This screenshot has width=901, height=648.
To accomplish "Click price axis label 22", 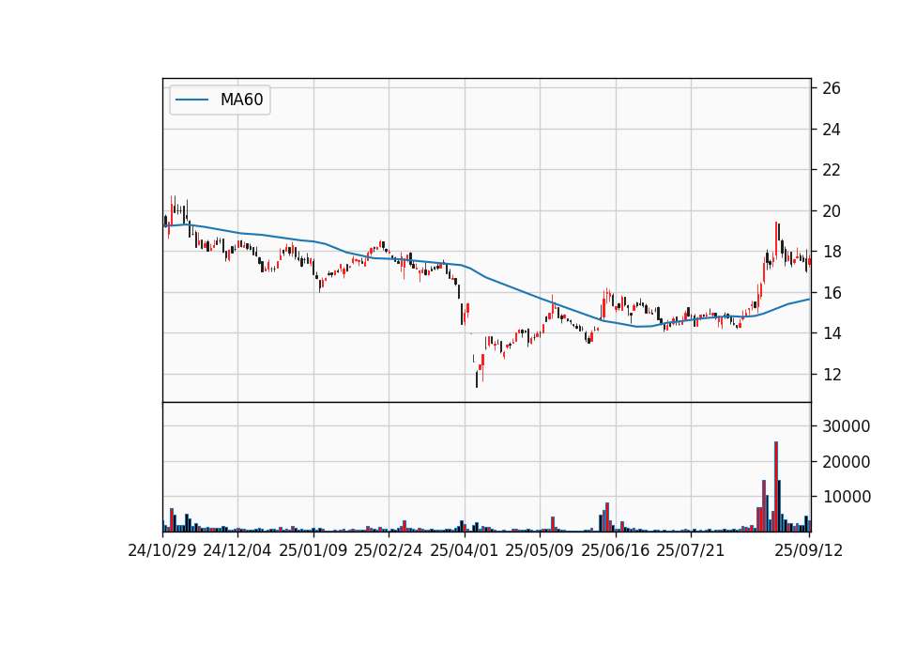I will [832, 170].
